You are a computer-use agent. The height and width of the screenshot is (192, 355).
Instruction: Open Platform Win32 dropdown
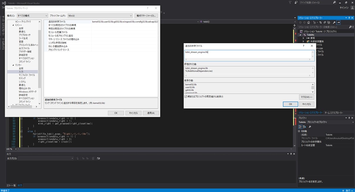100,16
